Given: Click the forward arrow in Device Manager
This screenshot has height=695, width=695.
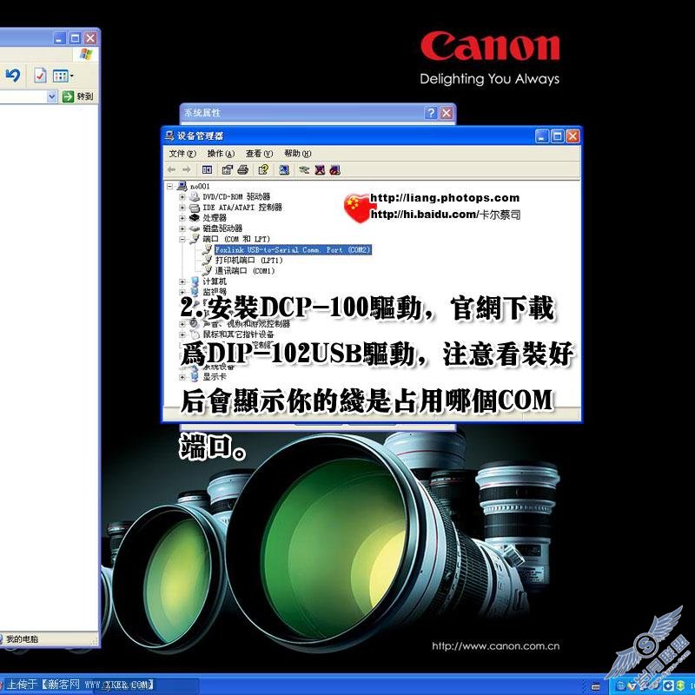Looking at the screenshot, I should [x=187, y=169].
